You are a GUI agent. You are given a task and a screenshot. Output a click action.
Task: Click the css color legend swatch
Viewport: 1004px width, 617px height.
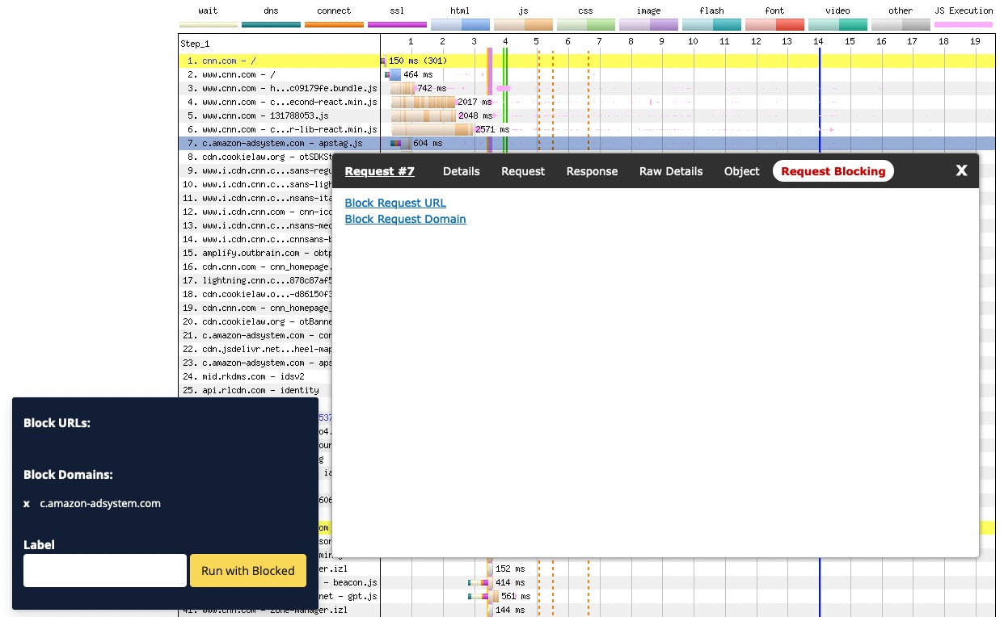tap(585, 25)
